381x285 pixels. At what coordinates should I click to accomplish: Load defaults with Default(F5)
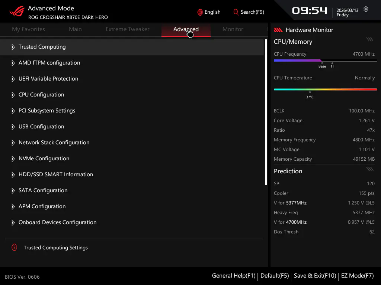[x=275, y=276]
